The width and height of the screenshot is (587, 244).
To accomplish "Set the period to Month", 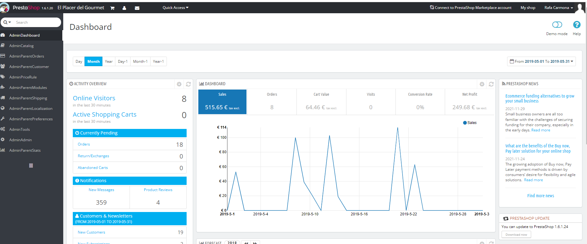I will 93,62.
